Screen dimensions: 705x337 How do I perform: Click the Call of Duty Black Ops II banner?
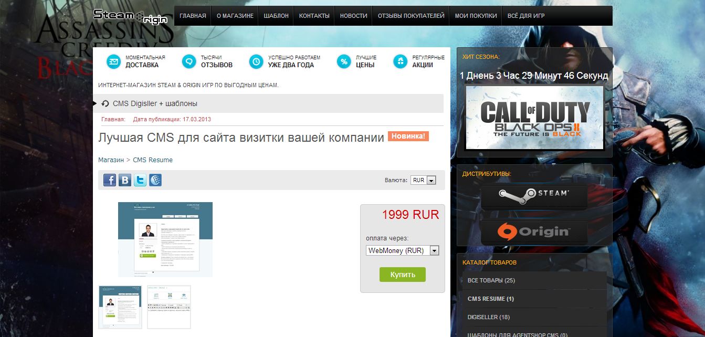pos(534,119)
